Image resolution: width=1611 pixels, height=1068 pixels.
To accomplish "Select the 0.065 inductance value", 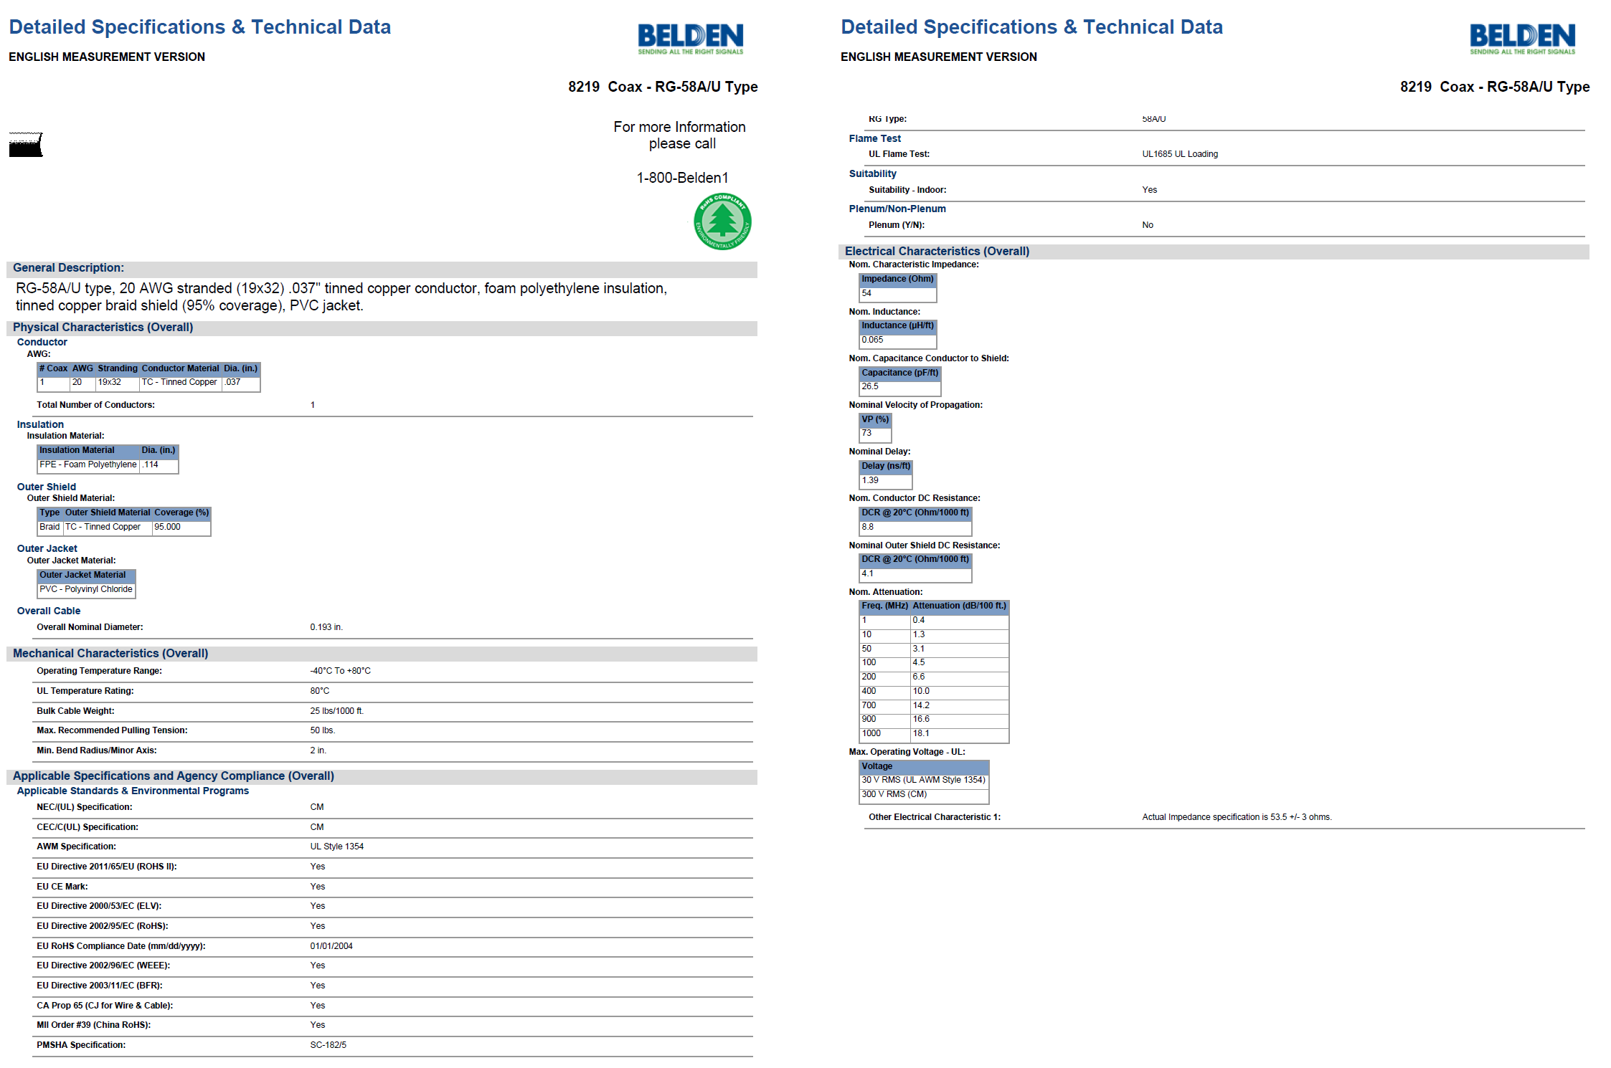I will 898,340.
